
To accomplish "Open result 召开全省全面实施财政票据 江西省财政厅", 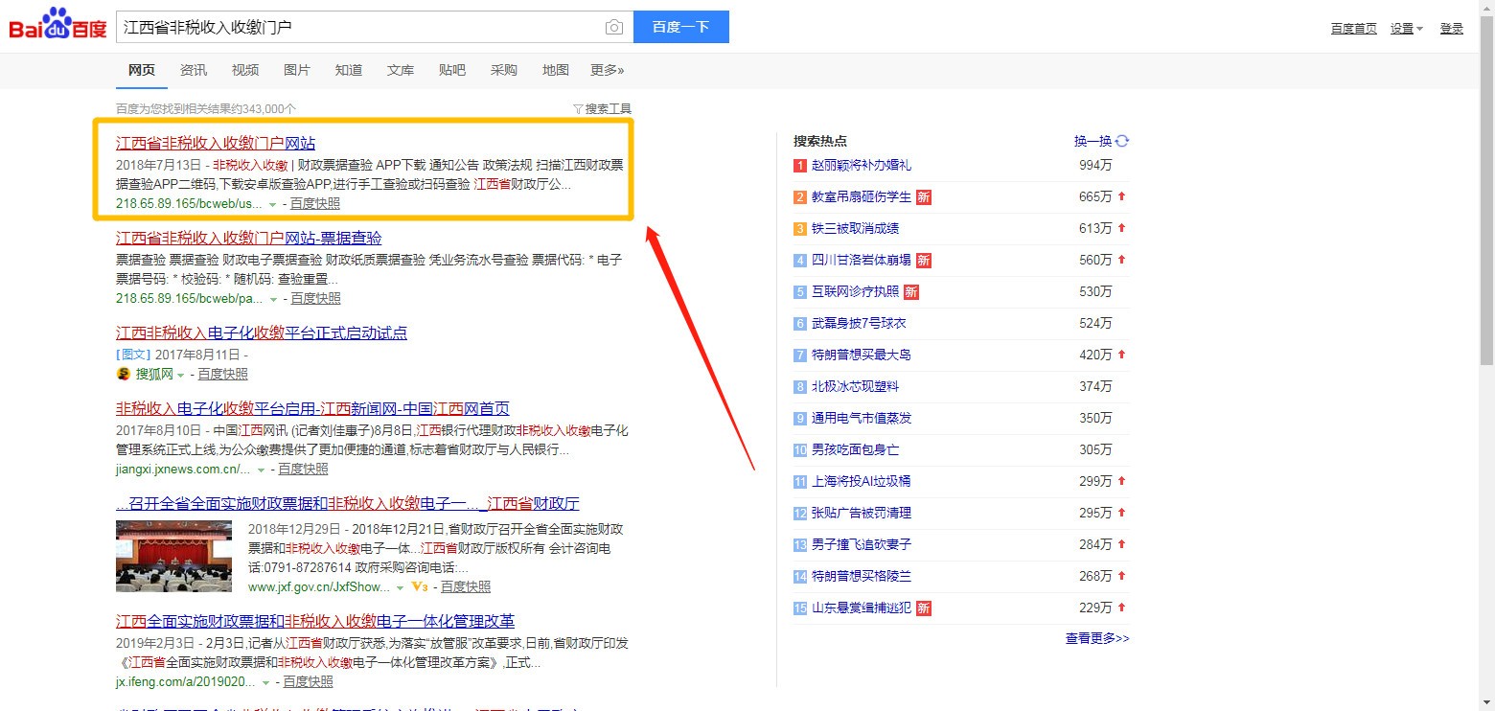I will pos(348,504).
